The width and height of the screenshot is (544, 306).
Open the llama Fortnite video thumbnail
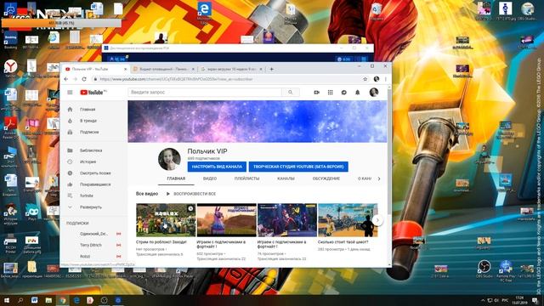click(x=227, y=220)
